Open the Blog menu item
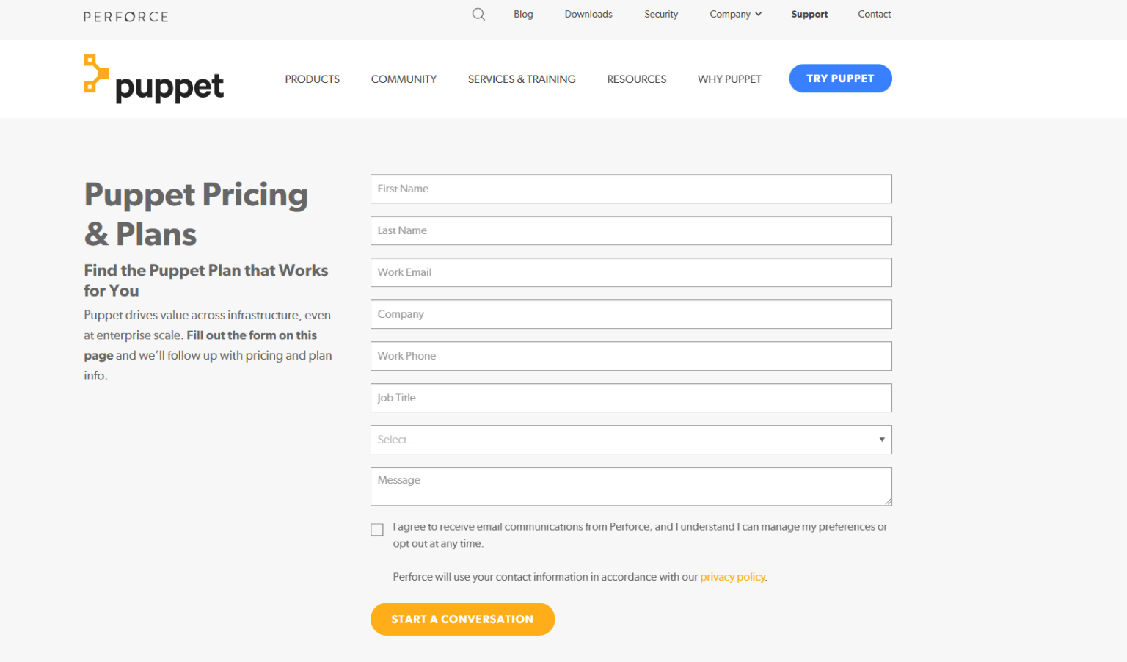1127x662 pixels. point(523,14)
